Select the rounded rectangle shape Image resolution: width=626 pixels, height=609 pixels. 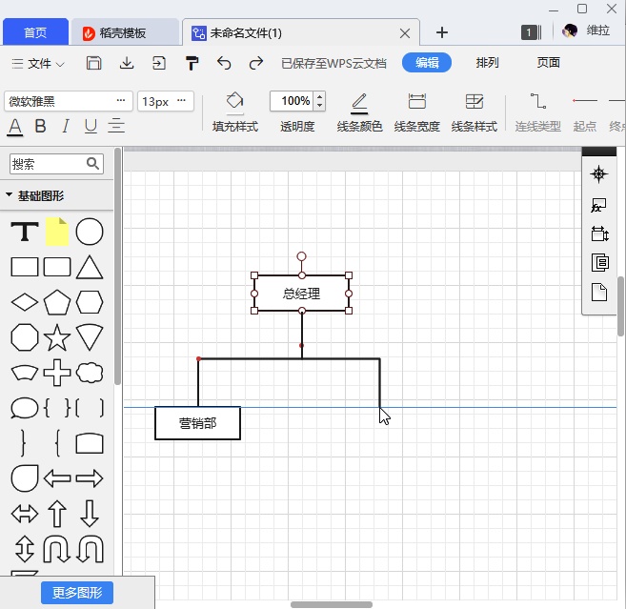[x=56, y=267]
